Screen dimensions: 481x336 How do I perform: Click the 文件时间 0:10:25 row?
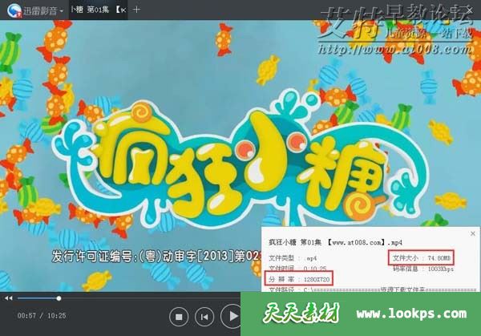coord(297,269)
